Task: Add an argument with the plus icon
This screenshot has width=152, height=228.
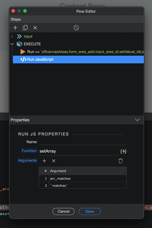Action: [x=44, y=161]
